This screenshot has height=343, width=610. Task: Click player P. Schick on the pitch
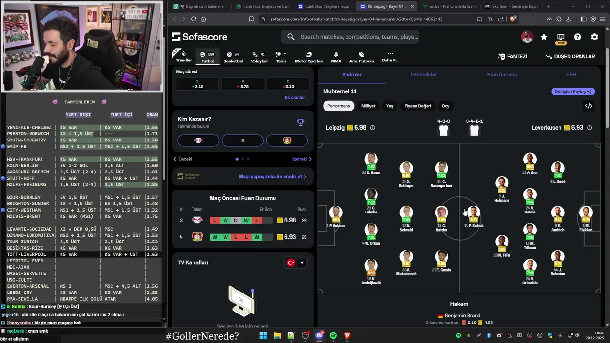point(474,217)
